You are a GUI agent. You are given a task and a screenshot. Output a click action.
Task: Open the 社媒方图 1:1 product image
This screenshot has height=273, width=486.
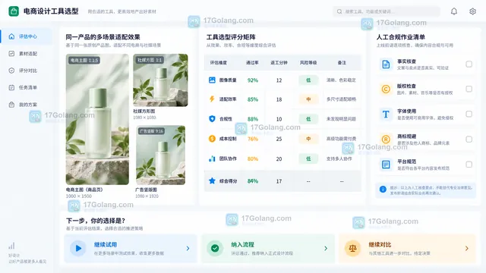click(x=160, y=80)
